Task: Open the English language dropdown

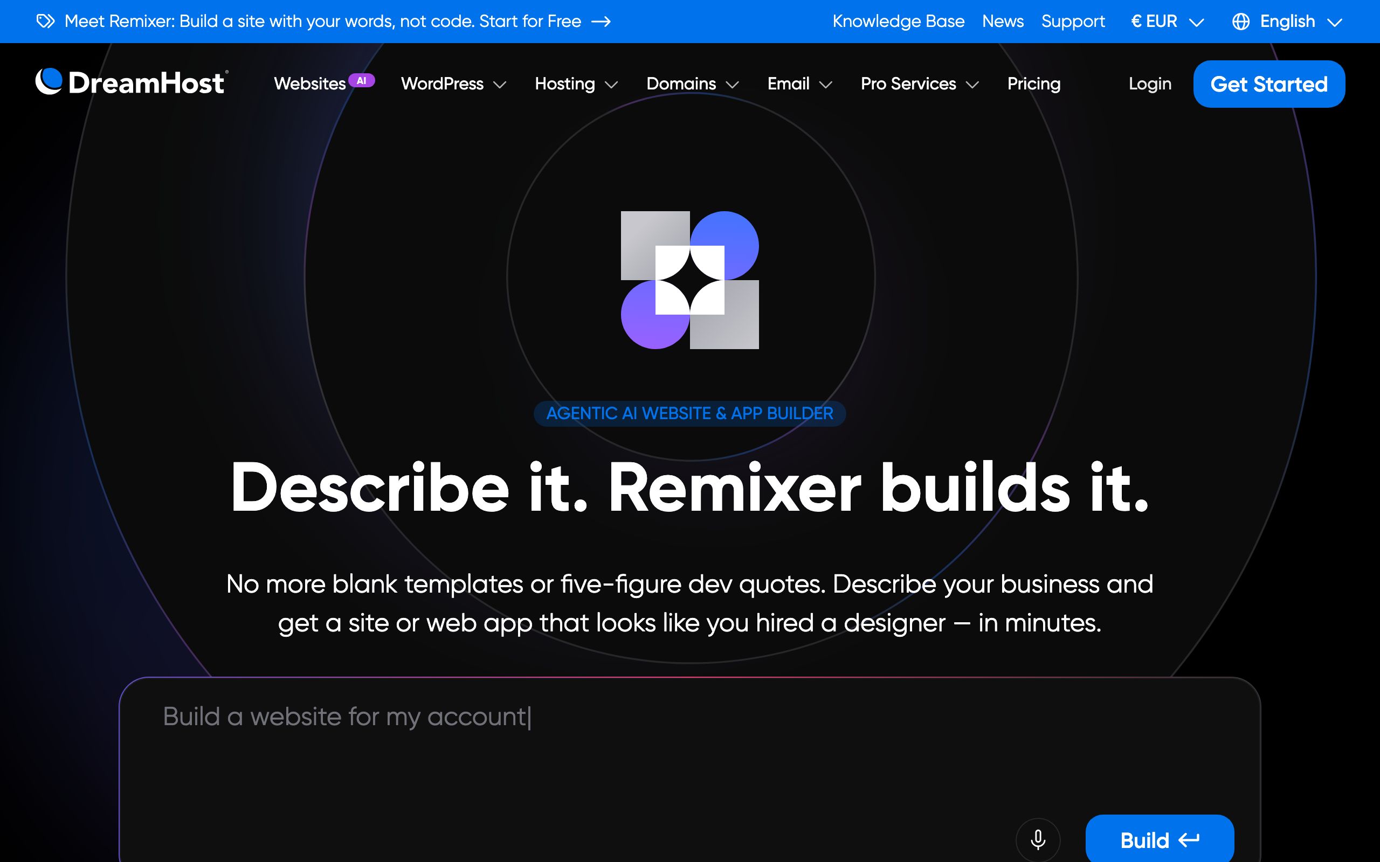Action: 1287,22
